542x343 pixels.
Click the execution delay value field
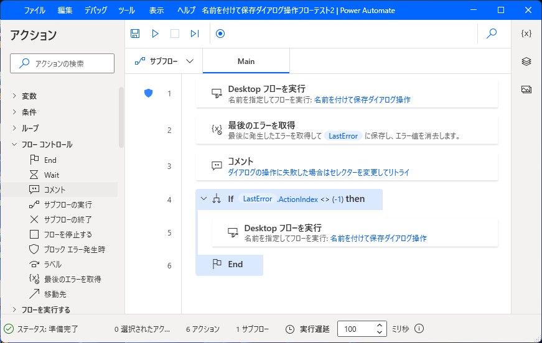(357, 329)
